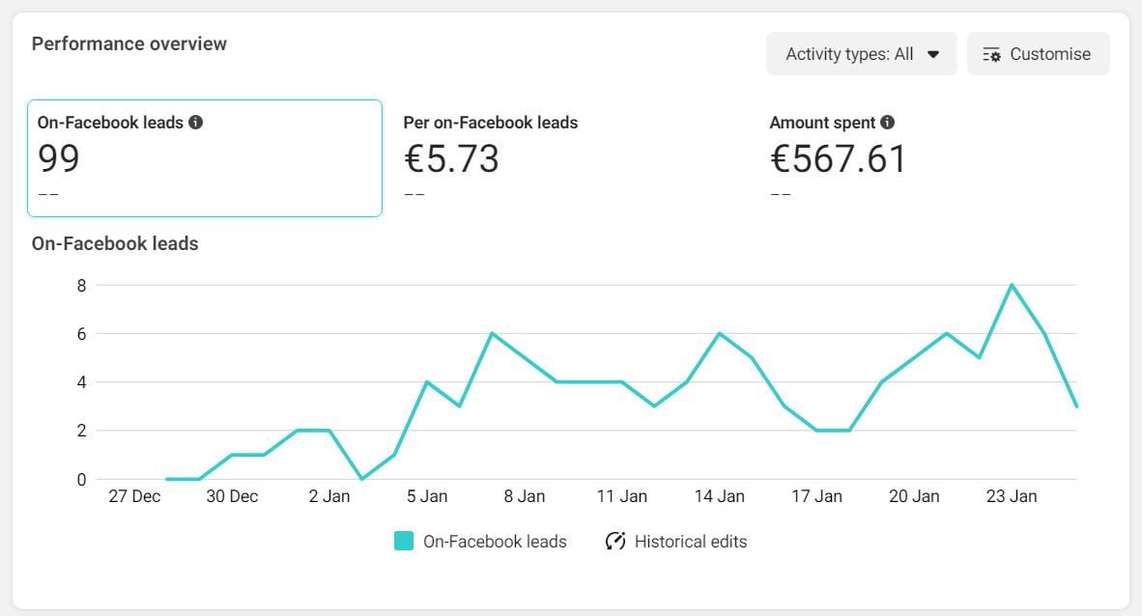This screenshot has height=616, width=1142.
Task: Click the Customise settings icon
Action: tap(992, 54)
